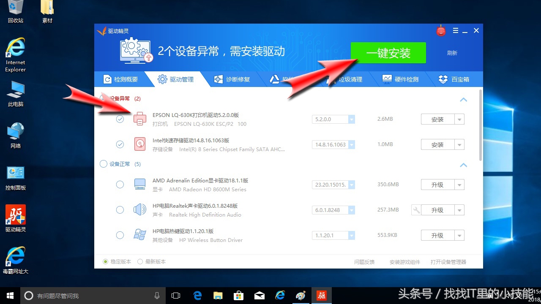Click the 问题反馈 feedback menu item

click(364, 261)
